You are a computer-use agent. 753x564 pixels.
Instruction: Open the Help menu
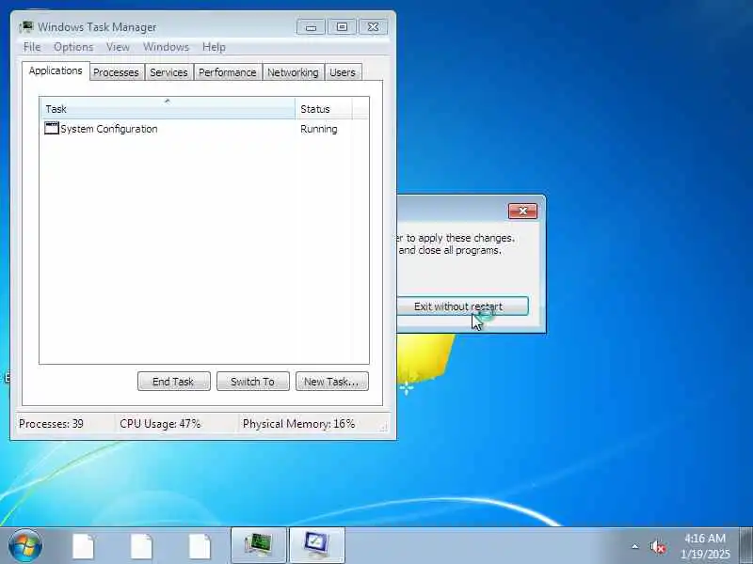pos(214,47)
